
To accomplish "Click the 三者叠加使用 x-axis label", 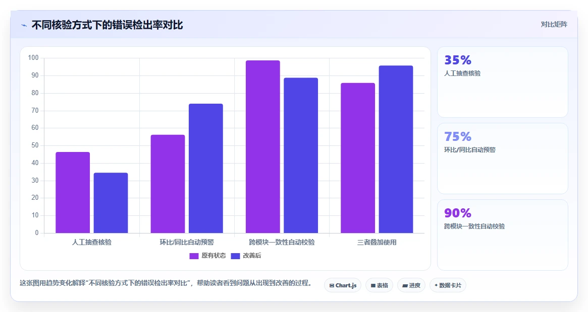I will click(377, 243).
